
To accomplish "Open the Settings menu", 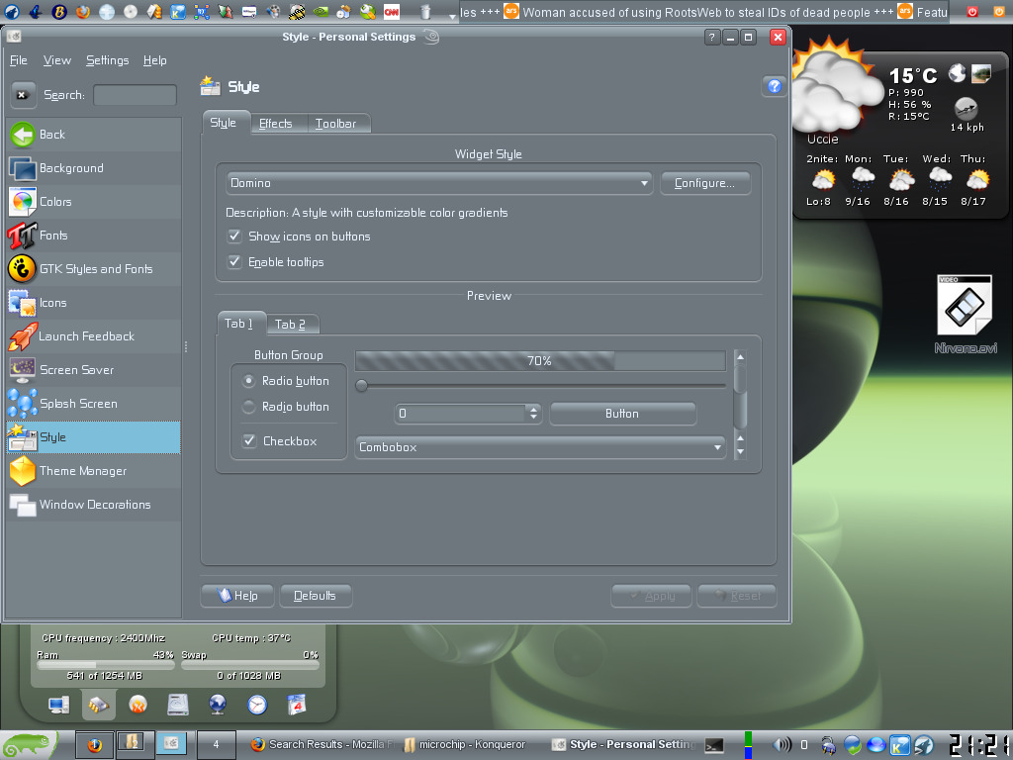I will pos(107,60).
